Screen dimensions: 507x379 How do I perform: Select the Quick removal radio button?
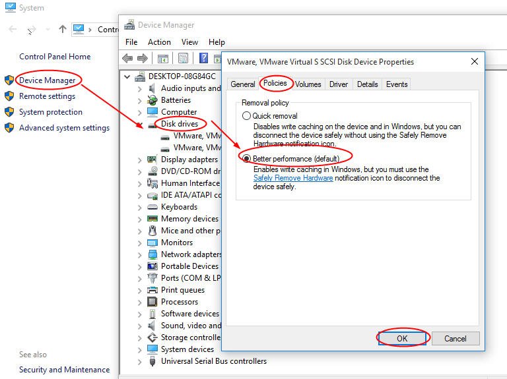[x=246, y=115]
